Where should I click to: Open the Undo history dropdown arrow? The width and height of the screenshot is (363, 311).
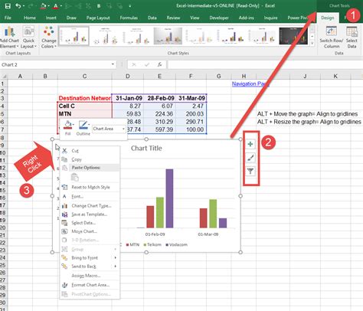coord(24,6)
